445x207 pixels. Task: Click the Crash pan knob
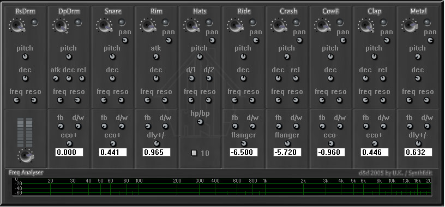(x=300, y=41)
